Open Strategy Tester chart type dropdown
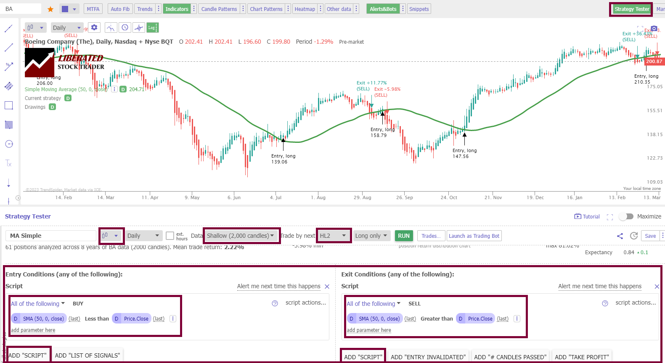665x363 pixels. pos(111,236)
